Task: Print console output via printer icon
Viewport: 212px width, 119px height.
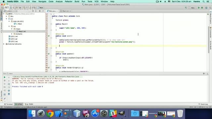Action: click(x=9, y=91)
